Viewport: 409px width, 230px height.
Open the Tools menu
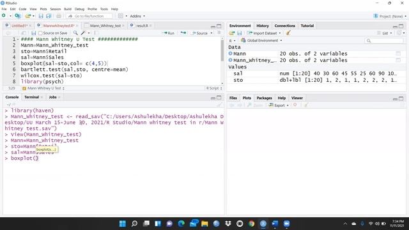pyautogui.click(x=104, y=9)
